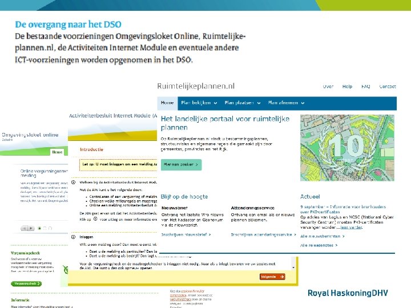Open the 9 september PKI-certificaten news item
Screen dimensions: 411x308
click(343, 209)
